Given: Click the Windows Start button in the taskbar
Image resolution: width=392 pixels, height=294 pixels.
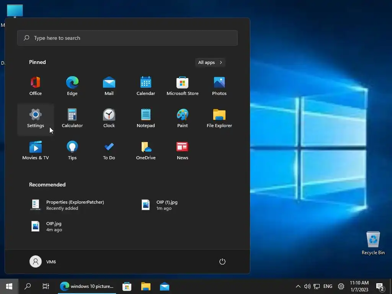Looking at the screenshot, I should (9, 286).
